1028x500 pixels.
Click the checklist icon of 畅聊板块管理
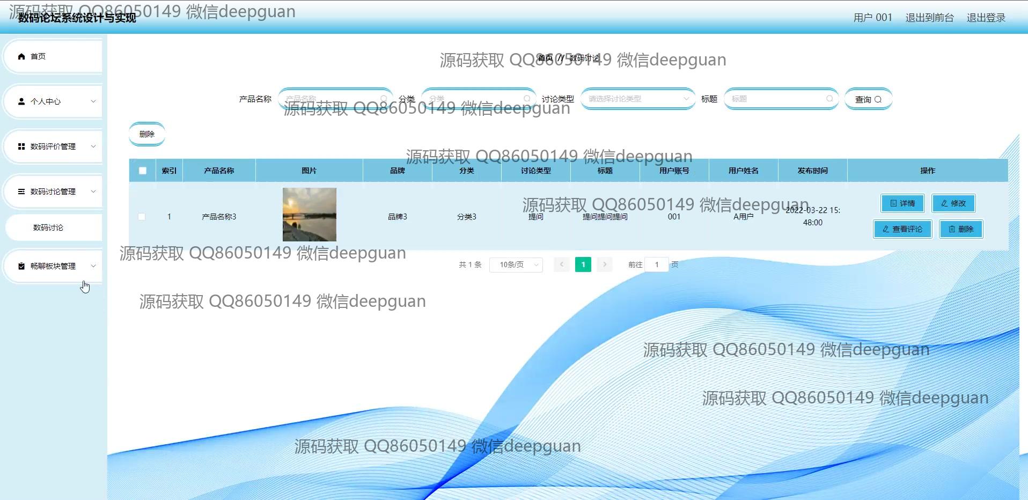21,266
